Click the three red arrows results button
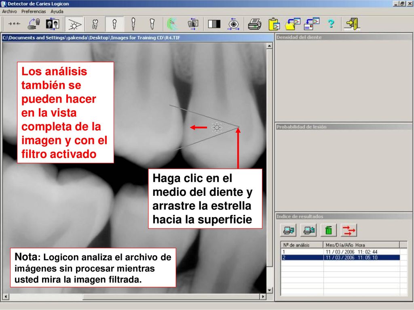Image resolution: width=414 pixels, height=310 pixels. (x=349, y=230)
